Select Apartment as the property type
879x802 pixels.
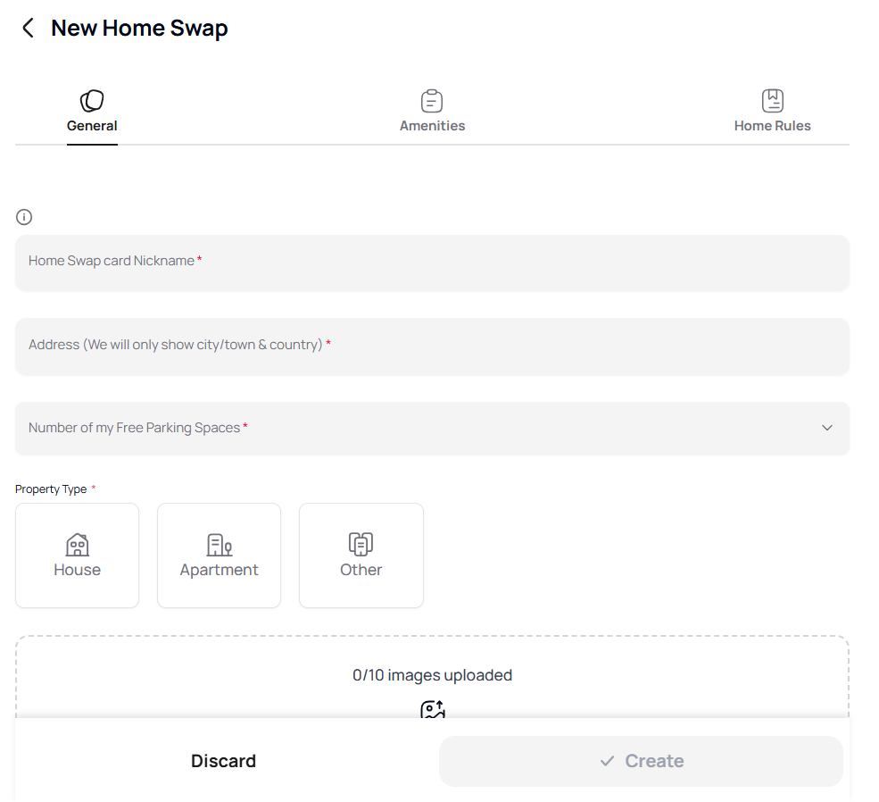(x=219, y=556)
